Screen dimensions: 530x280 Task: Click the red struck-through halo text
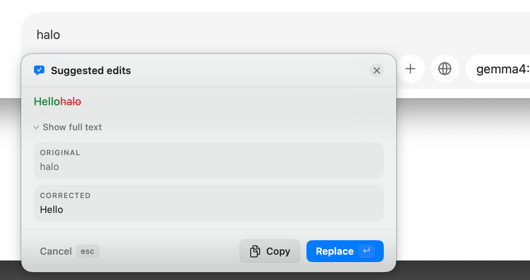click(71, 102)
